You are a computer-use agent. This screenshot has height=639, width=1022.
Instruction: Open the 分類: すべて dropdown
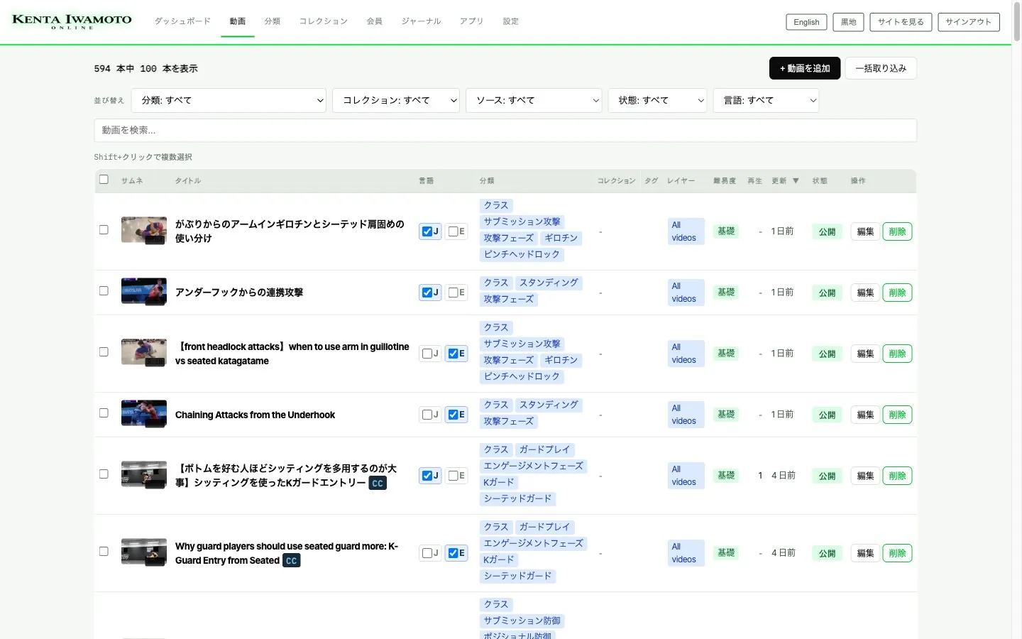229,100
